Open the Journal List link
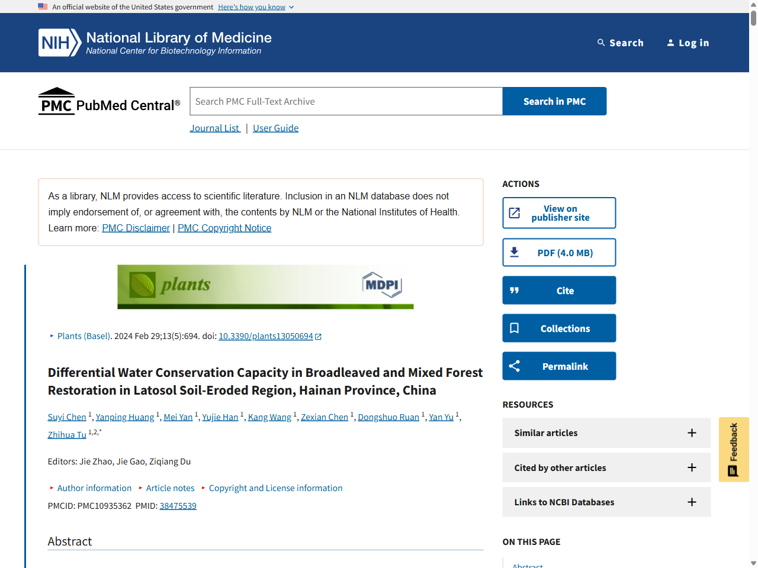The image size is (758, 568). click(x=215, y=128)
